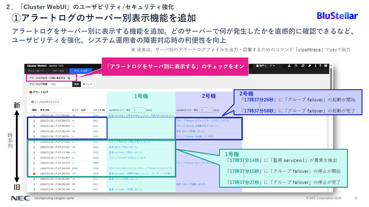Click the 取得 button

tap(76, 84)
